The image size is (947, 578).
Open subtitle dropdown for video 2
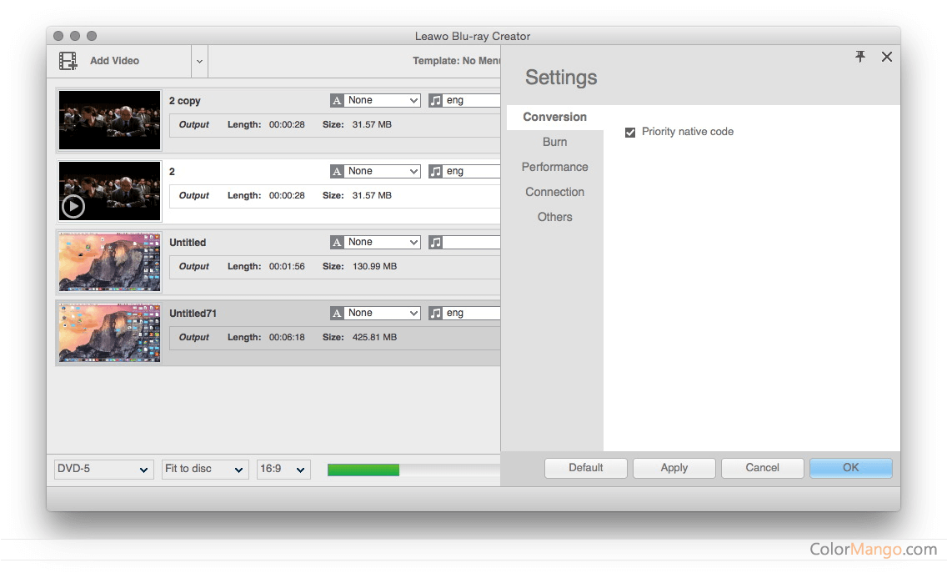(383, 172)
